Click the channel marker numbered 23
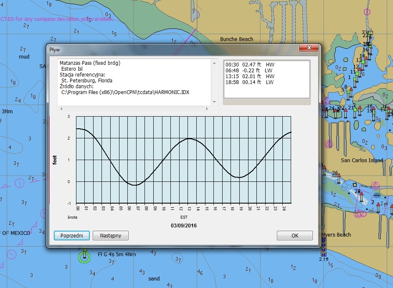 (369, 33)
